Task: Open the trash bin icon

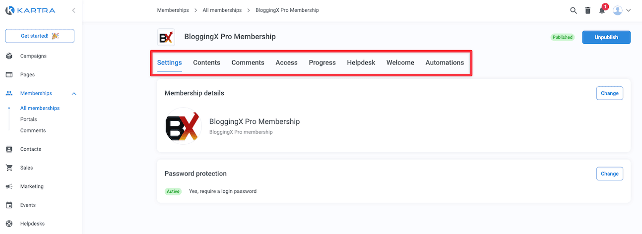Action: click(588, 10)
